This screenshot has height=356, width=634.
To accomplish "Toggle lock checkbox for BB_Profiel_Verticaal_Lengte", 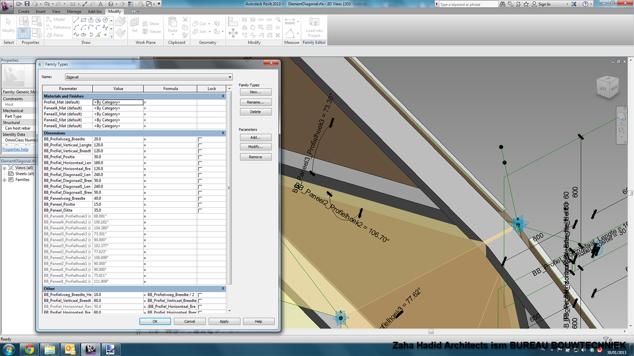I will tap(200, 145).
